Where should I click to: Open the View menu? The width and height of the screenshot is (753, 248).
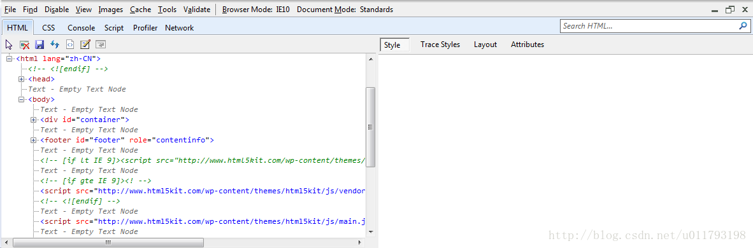coord(83,10)
